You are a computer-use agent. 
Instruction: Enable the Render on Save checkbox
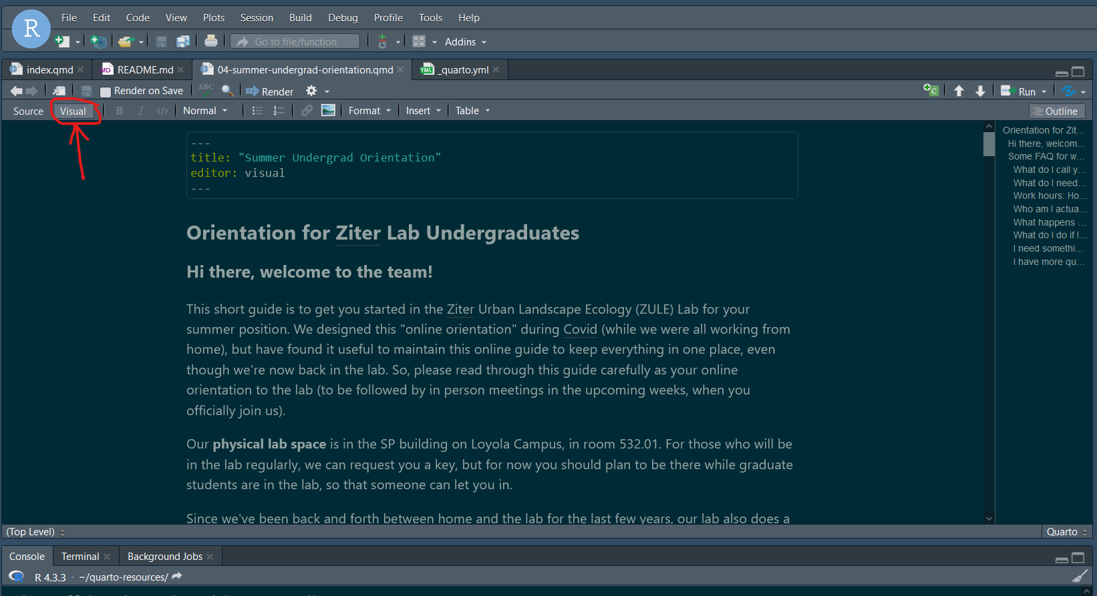point(106,91)
